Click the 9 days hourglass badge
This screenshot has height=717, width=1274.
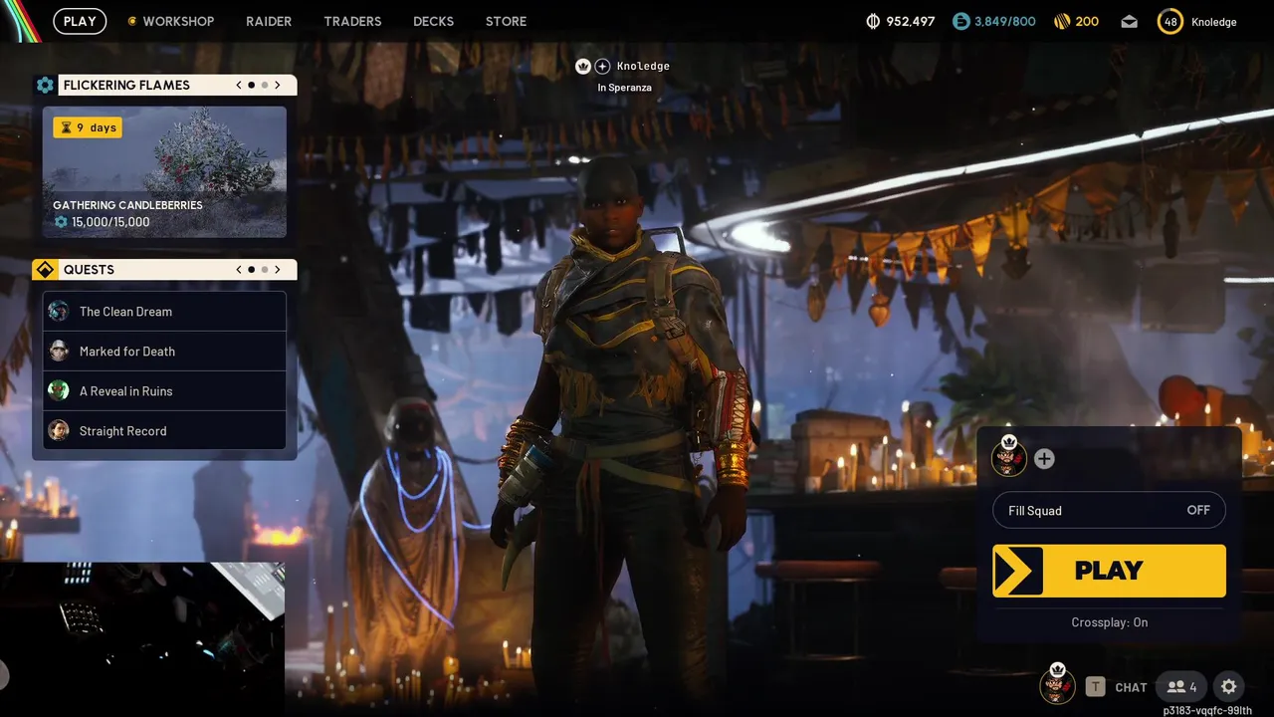click(88, 127)
